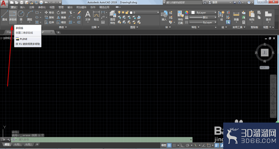The height and width of the screenshot is (149, 279).
Task: Expand the 修改 panel
Action: pos(62,27)
